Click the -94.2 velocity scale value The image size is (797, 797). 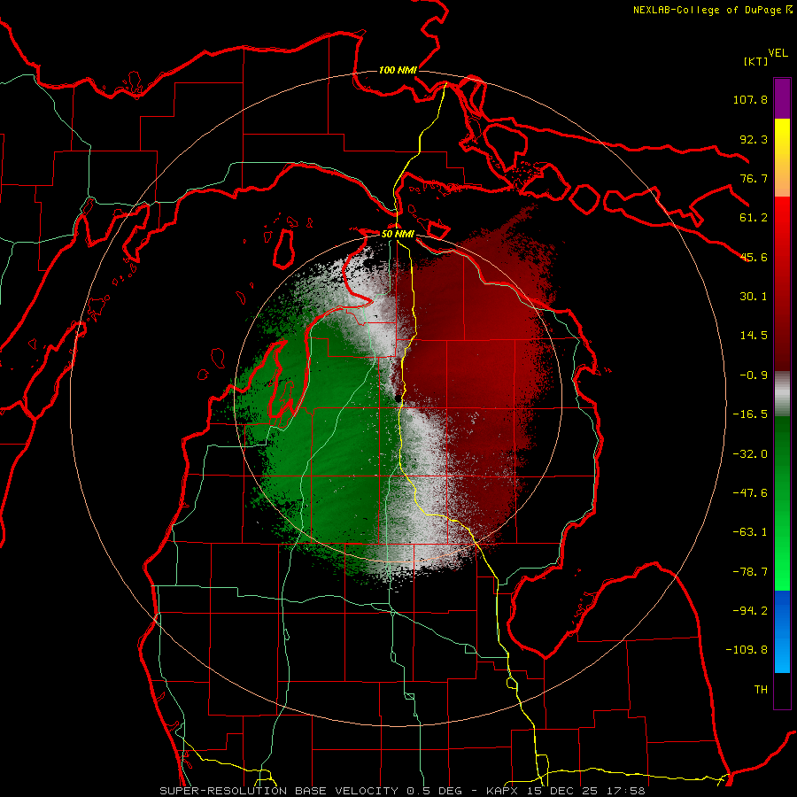750,610
